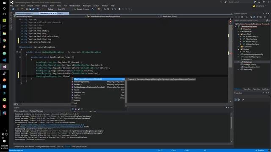Image resolution: width=271 pixels, height=152 pixels.
Task: Select GetHashCode in IntelliSense list
Action: point(98,92)
